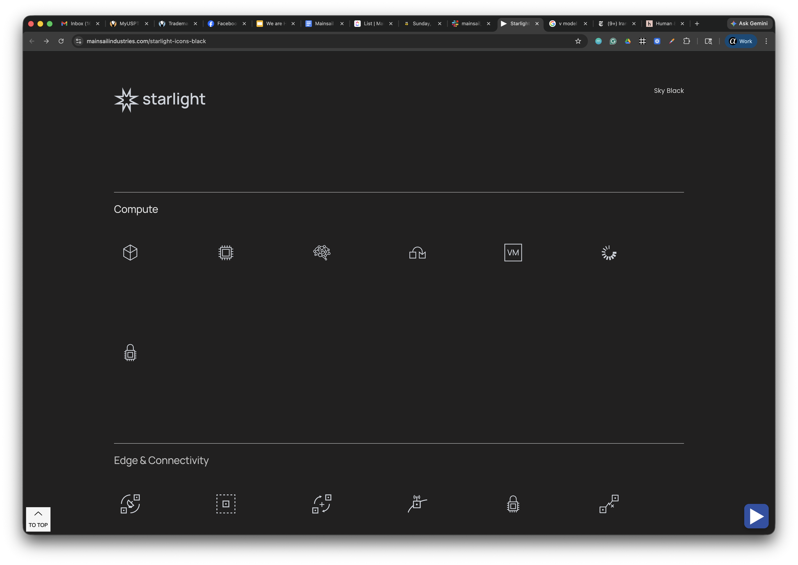798x565 pixels.
Task: Click the circular arrows with plus icon
Action: point(322,504)
